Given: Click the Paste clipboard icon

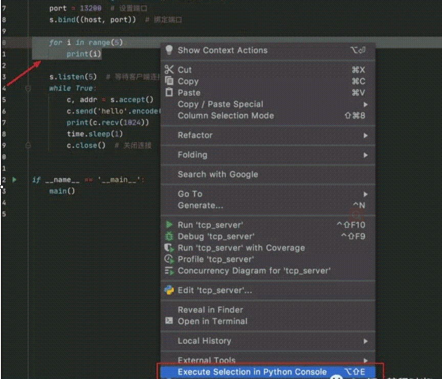Looking at the screenshot, I should (x=169, y=93).
